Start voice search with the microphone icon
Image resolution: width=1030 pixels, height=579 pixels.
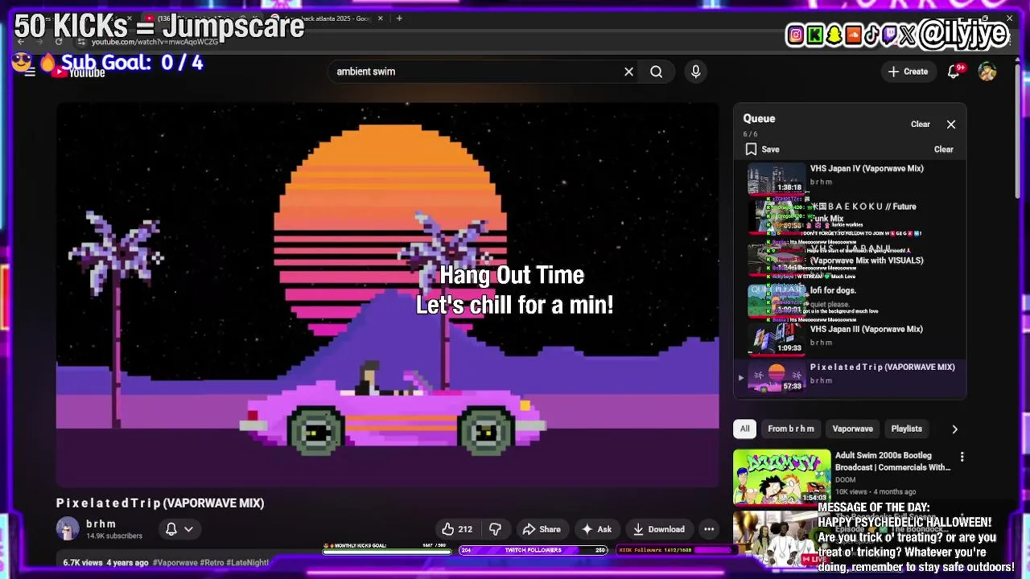point(696,72)
